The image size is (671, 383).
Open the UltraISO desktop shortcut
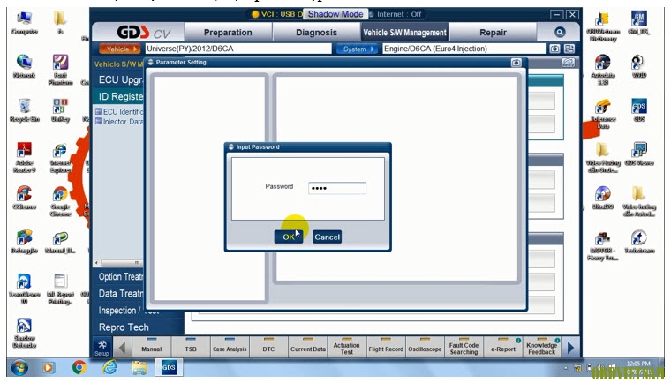tap(603, 198)
